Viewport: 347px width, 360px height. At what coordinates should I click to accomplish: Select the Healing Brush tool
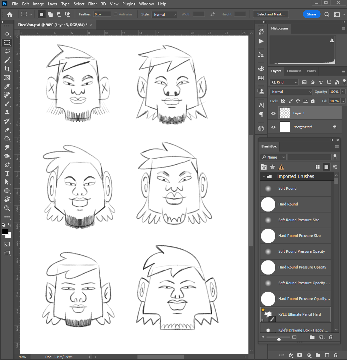tap(7, 95)
